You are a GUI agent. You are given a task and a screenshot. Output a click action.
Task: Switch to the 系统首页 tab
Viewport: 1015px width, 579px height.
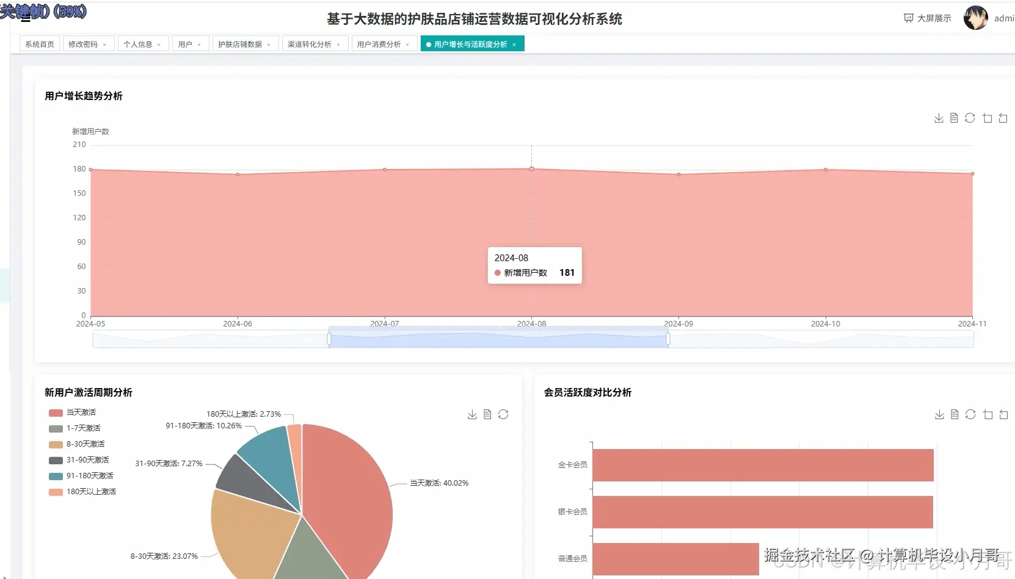[x=40, y=44]
